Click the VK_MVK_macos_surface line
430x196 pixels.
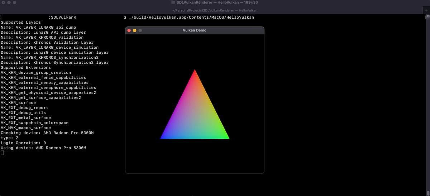point(26,128)
